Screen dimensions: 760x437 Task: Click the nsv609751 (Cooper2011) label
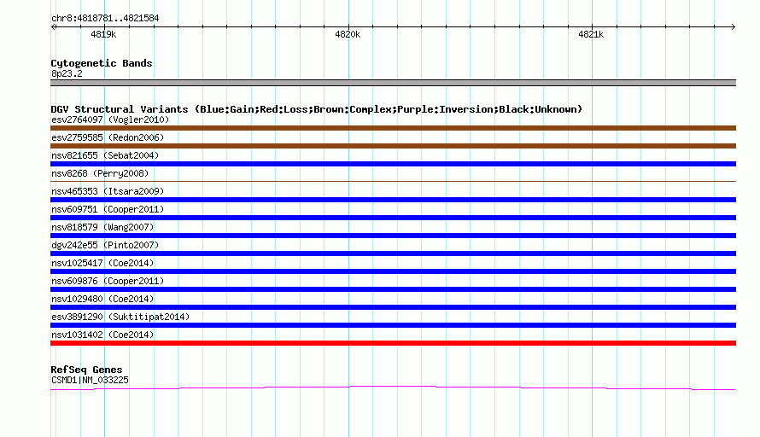(108, 209)
